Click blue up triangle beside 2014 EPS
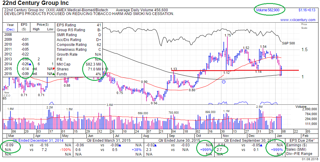Image resolution: width=320 pixels, height=162 pixels. pyautogui.click(x=30, y=64)
